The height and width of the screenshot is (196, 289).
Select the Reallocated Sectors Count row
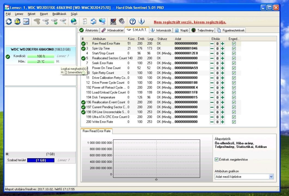click(109, 58)
